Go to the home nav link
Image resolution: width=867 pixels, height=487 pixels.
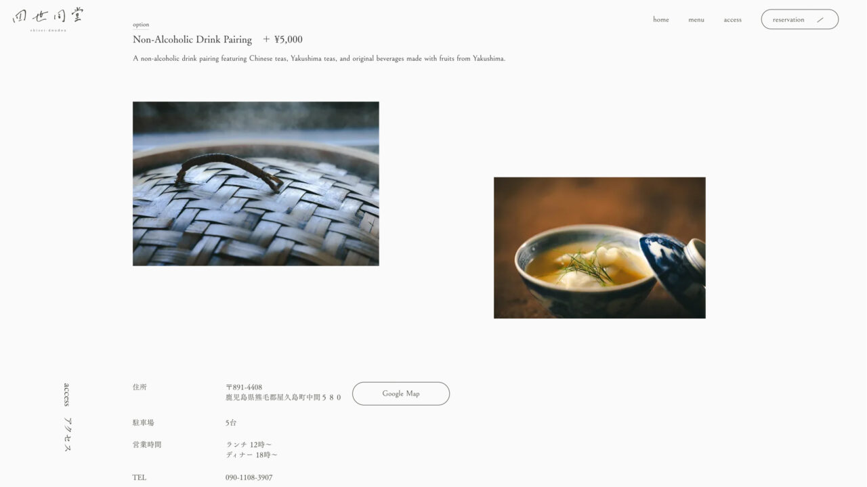[x=661, y=20]
